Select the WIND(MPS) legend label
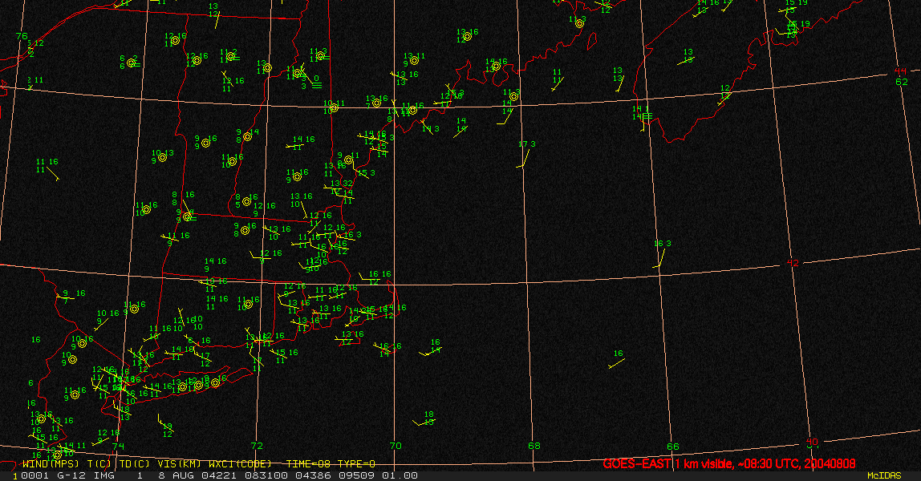Viewport: 921px width, 481px height. pyautogui.click(x=51, y=464)
